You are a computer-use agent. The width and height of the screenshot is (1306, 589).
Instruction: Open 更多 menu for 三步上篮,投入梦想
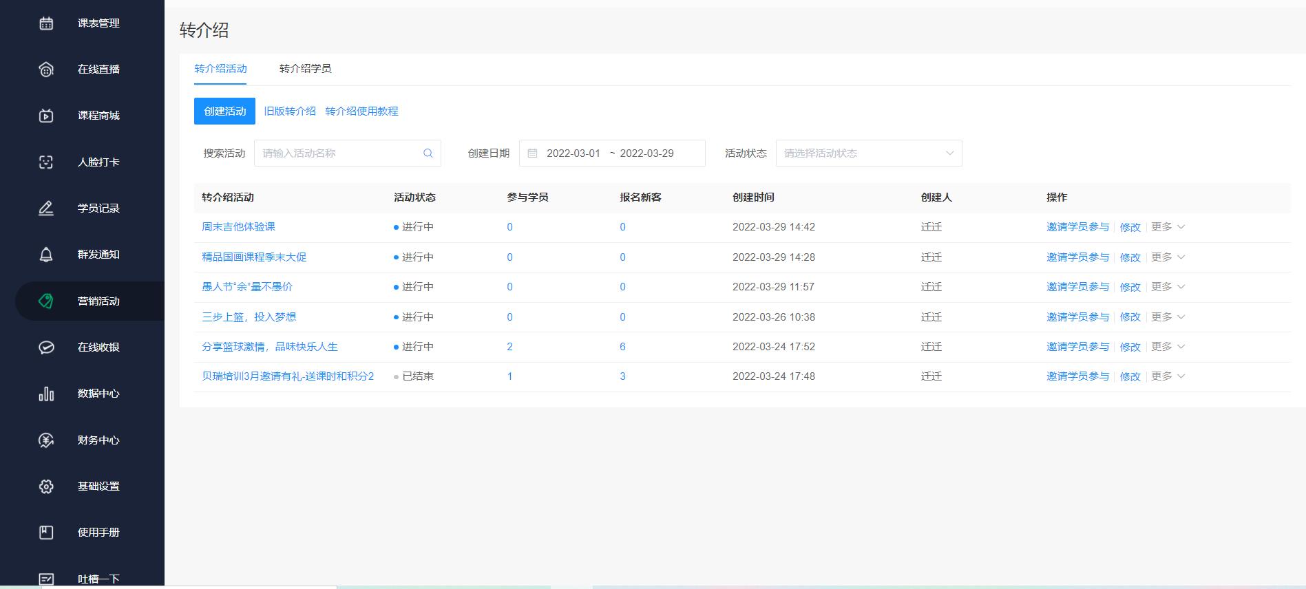pos(1167,317)
